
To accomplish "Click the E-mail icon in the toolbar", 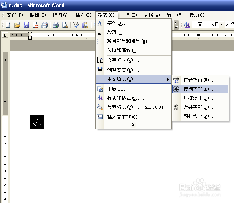I will [x=44, y=25].
